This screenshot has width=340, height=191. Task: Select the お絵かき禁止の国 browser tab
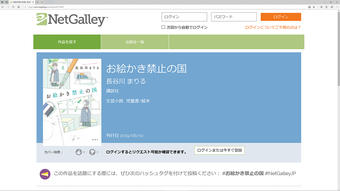point(22,2)
